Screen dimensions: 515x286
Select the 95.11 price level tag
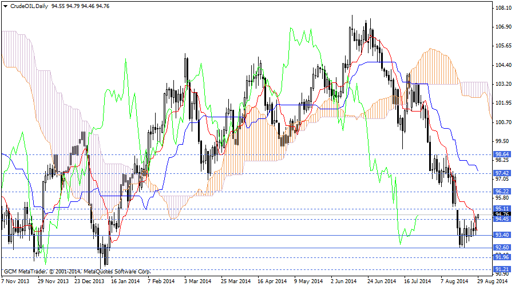coord(502,208)
